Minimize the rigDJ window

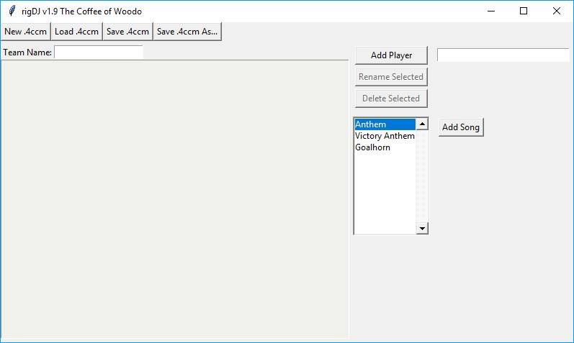pos(491,11)
